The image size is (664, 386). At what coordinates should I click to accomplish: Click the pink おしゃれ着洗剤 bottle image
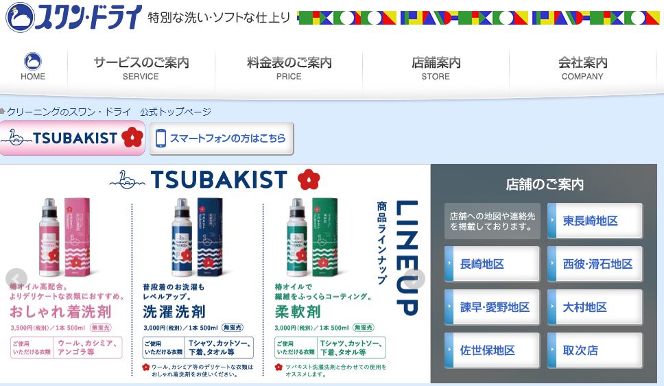[64, 237]
